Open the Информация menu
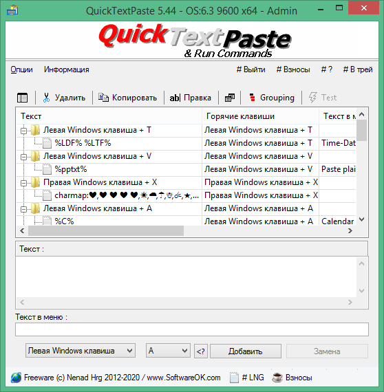The height and width of the screenshot is (392, 384). click(67, 69)
